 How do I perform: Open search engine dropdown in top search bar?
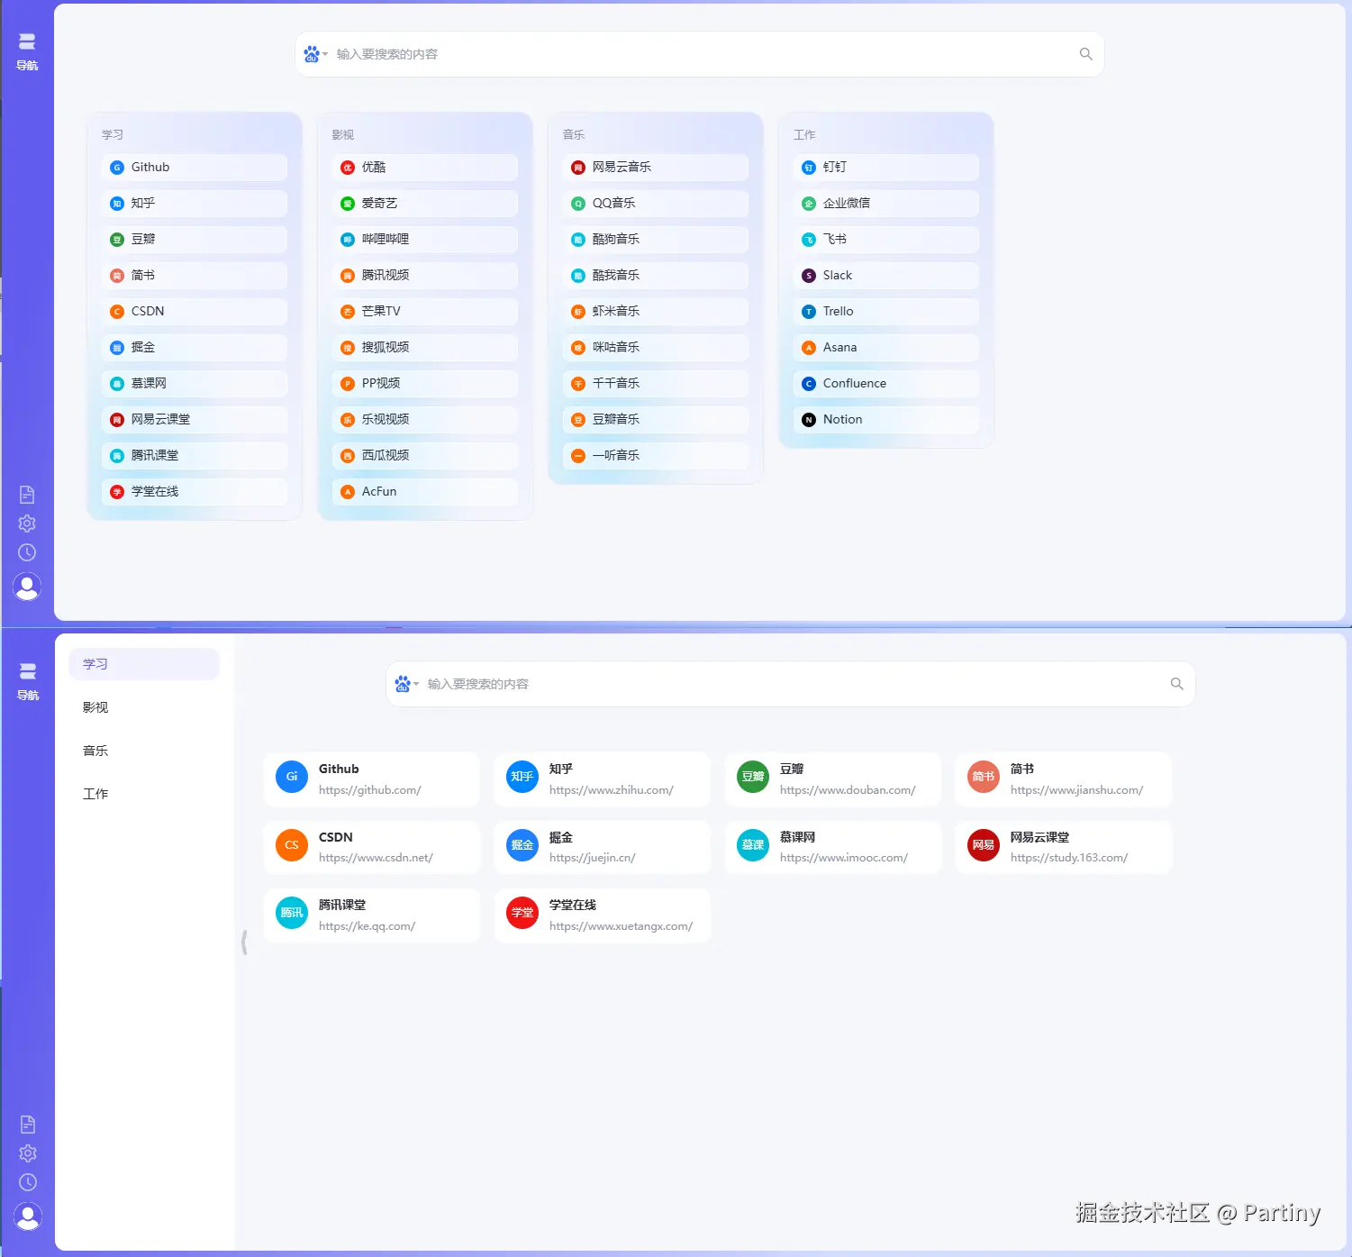tap(315, 54)
